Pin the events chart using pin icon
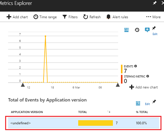The height and width of the screenshot is (135, 164). coord(154,28)
